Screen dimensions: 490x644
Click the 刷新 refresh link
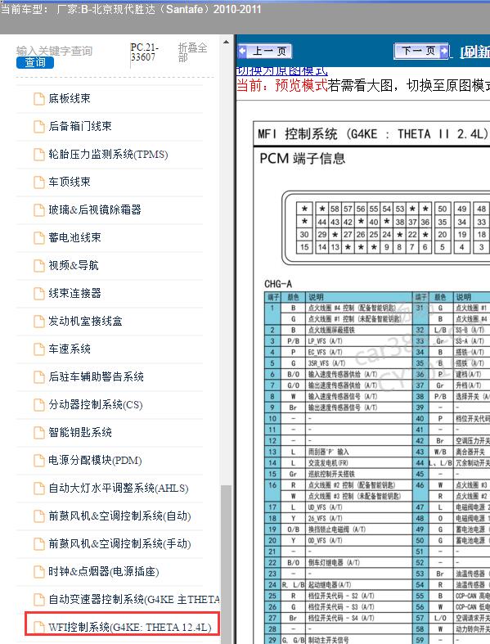pos(474,52)
